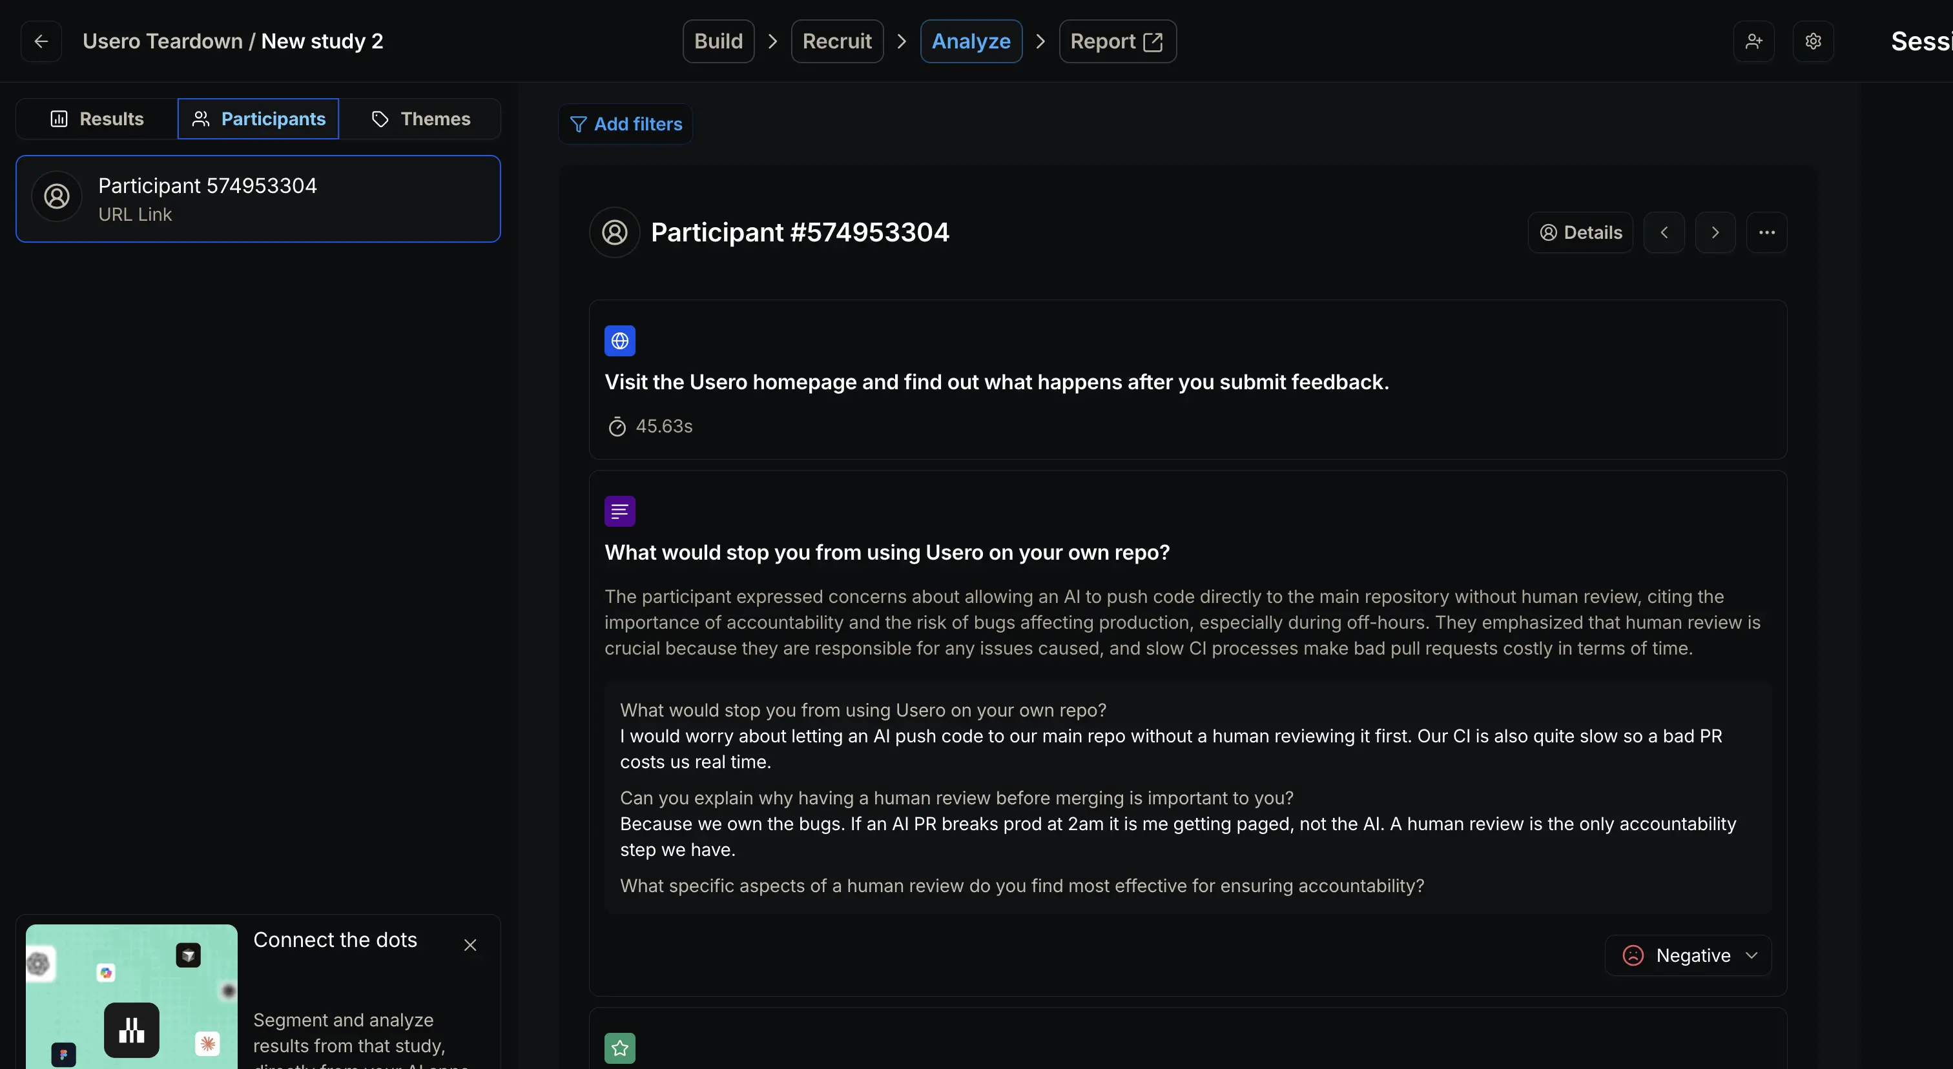Image resolution: width=1953 pixels, height=1069 pixels.
Task: Click the Connect the dots title
Action: coord(335,939)
